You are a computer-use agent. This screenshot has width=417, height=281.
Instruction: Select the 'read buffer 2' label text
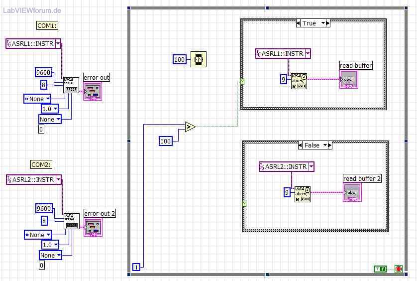pyautogui.click(x=362, y=178)
